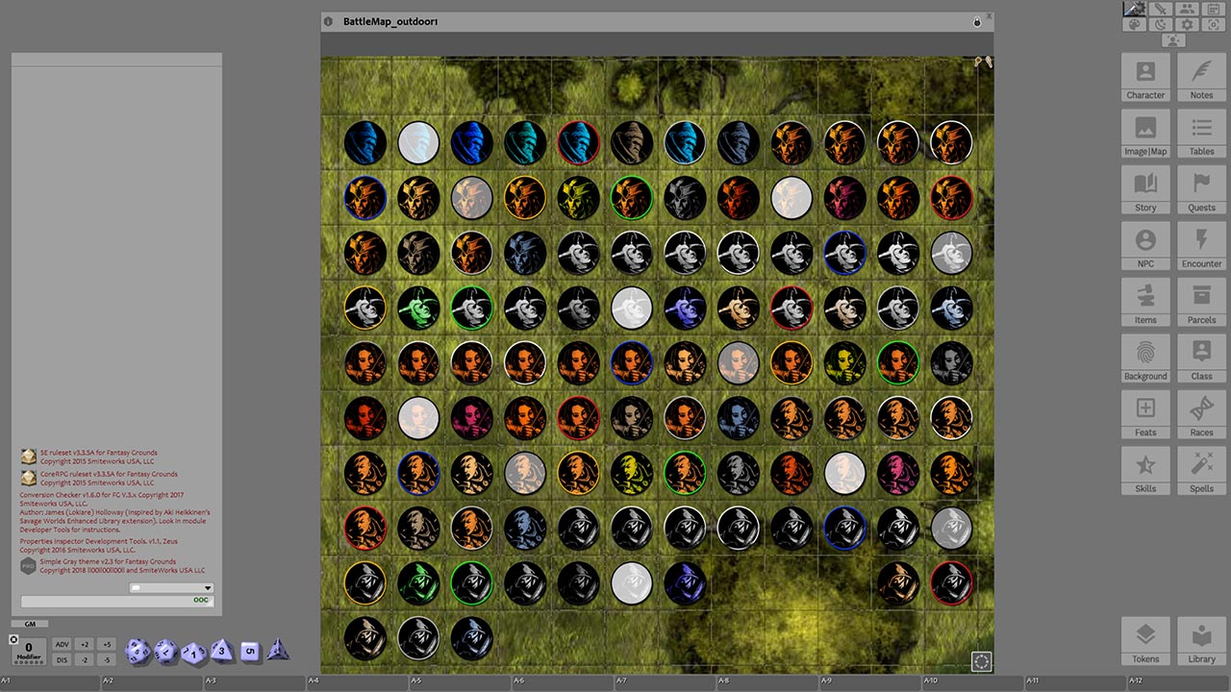Image resolution: width=1231 pixels, height=692 pixels.
Task: Roll the d20 die
Action: point(138,652)
